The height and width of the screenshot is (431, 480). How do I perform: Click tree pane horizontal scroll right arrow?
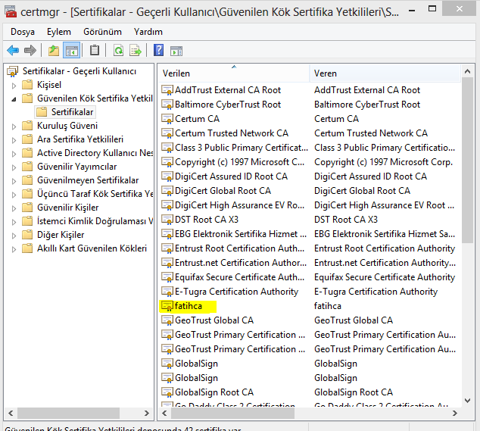(147, 414)
